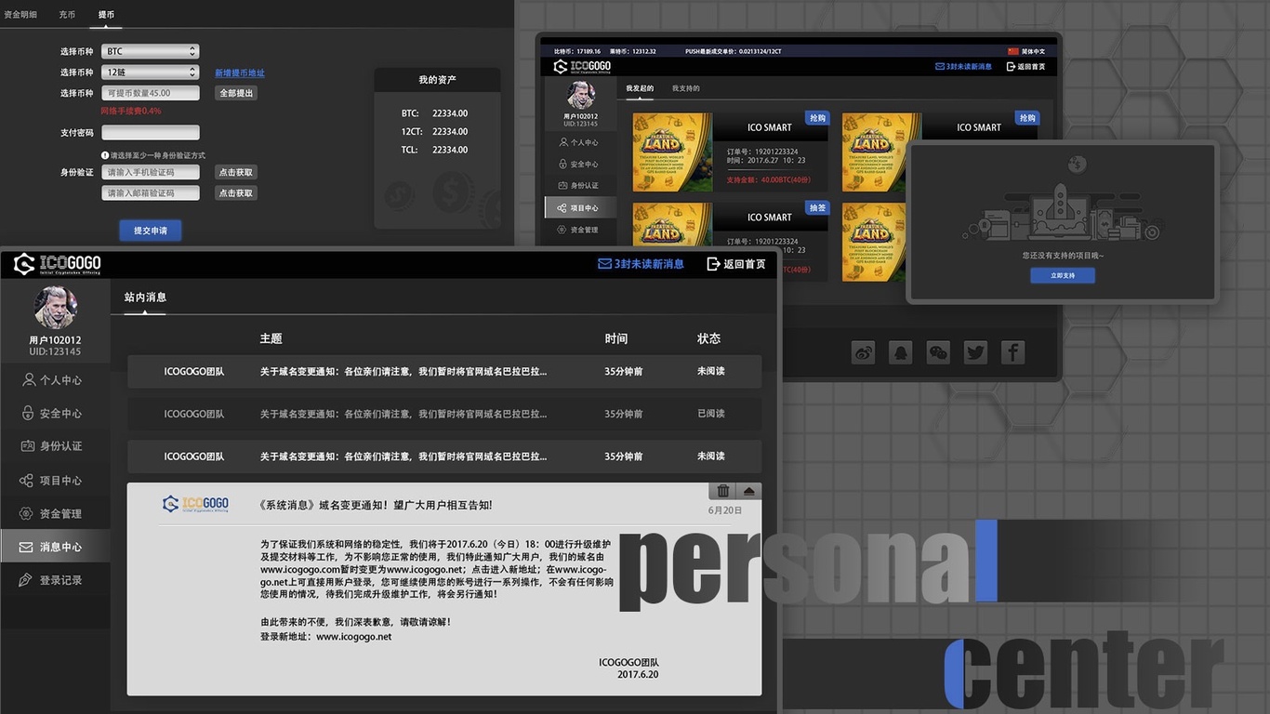Click the 网络手续费0.4% fee notice
This screenshot has height=714, width=1270.
click(x=131, y=111)
